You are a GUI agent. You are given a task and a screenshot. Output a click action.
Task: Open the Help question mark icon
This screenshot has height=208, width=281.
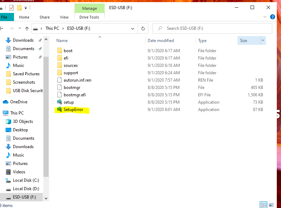(273, 17)
